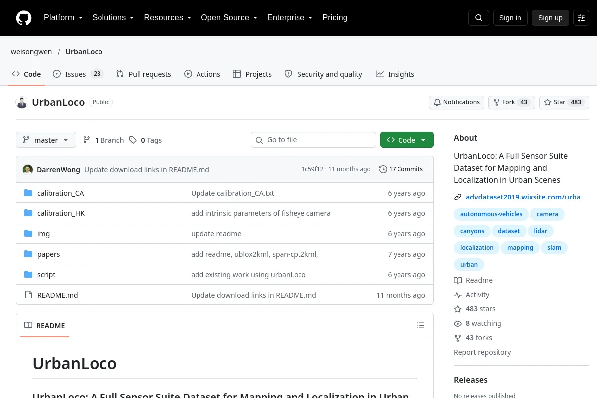Open the Security and quality tab

[x=323, y=74]
